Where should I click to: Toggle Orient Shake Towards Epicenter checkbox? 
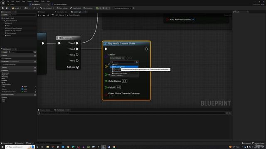point(111,97)
